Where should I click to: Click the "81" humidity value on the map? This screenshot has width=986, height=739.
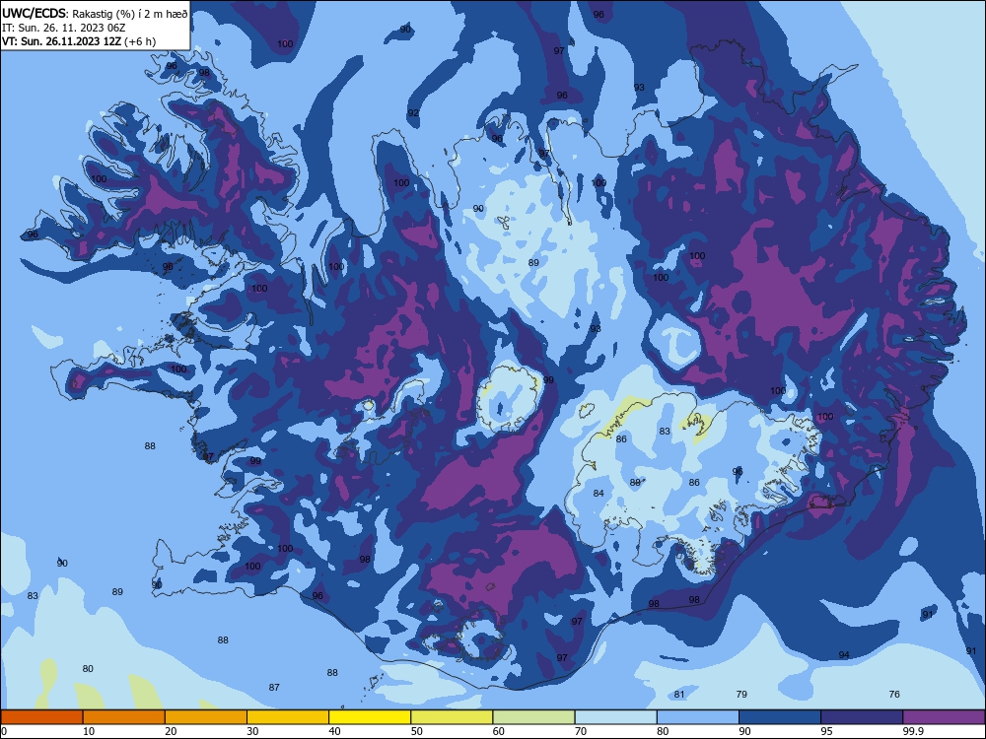coord(679,695)
